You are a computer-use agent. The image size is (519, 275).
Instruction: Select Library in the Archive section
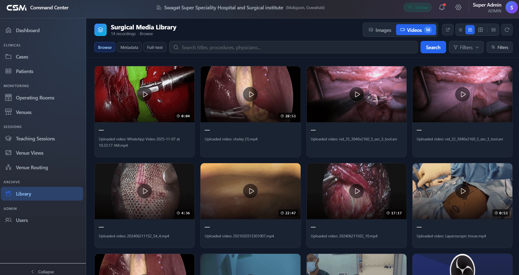coord(42,194)
